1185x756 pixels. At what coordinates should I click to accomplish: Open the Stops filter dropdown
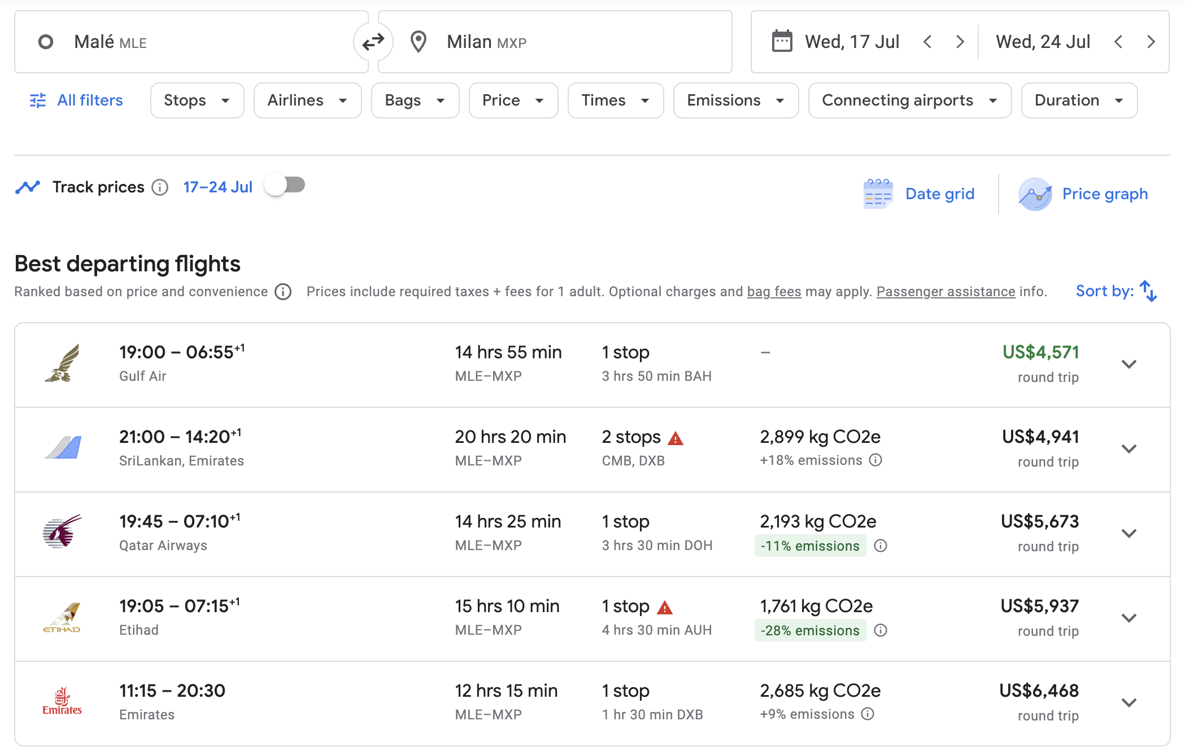click(x=197, y=100)
